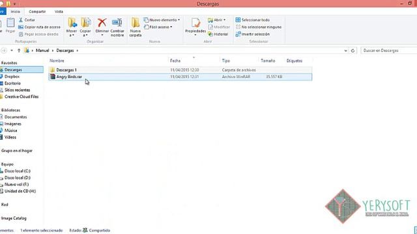Open Image Catalog in the sidebar
The height and width of the screenshot is (234, 417).
(x=14, y=218)
